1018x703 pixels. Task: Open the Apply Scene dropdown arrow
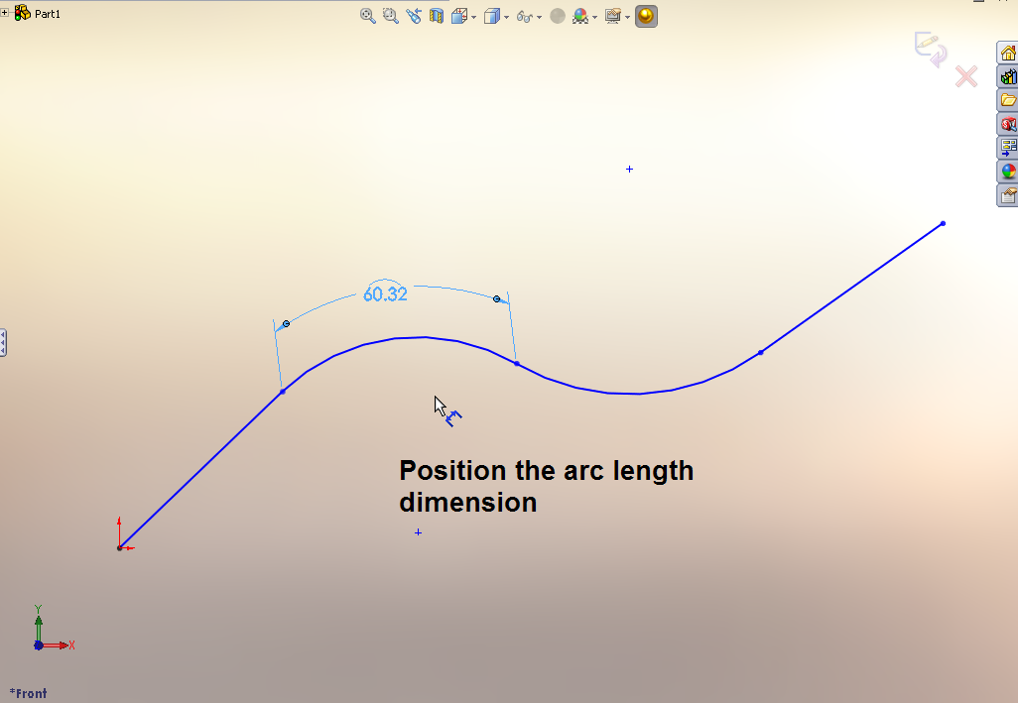594,17
